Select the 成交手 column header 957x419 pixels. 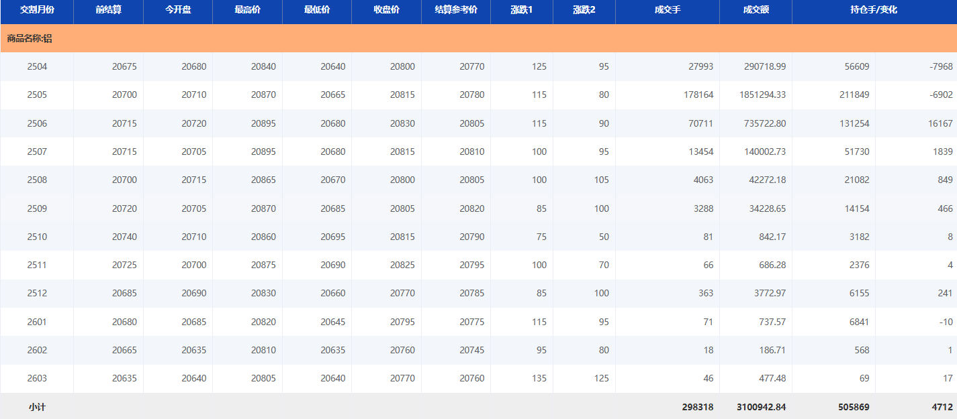pos(667,10)
